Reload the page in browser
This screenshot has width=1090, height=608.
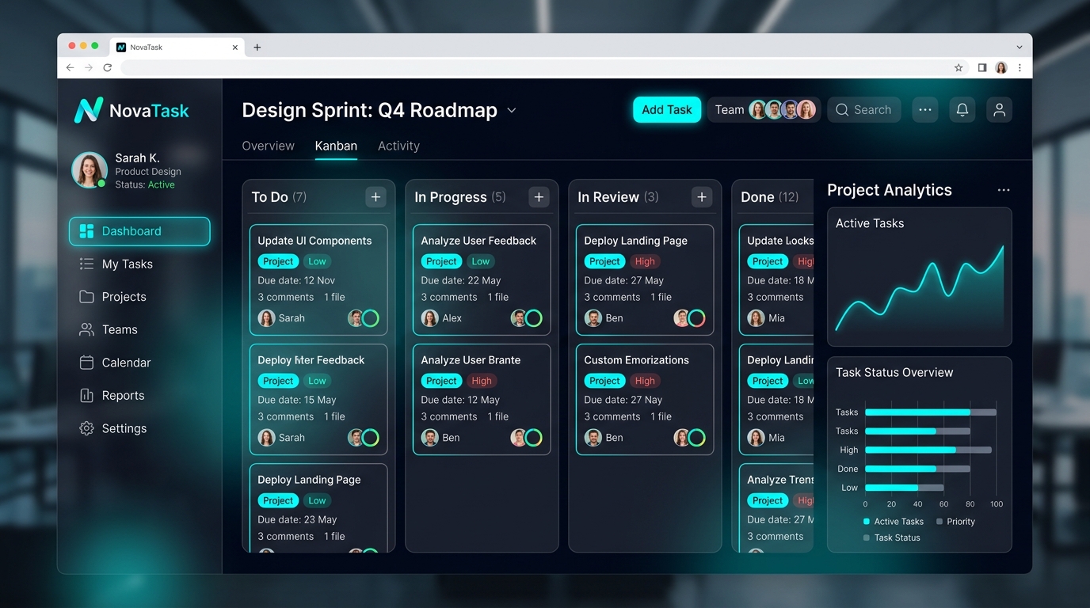(108, 68)
